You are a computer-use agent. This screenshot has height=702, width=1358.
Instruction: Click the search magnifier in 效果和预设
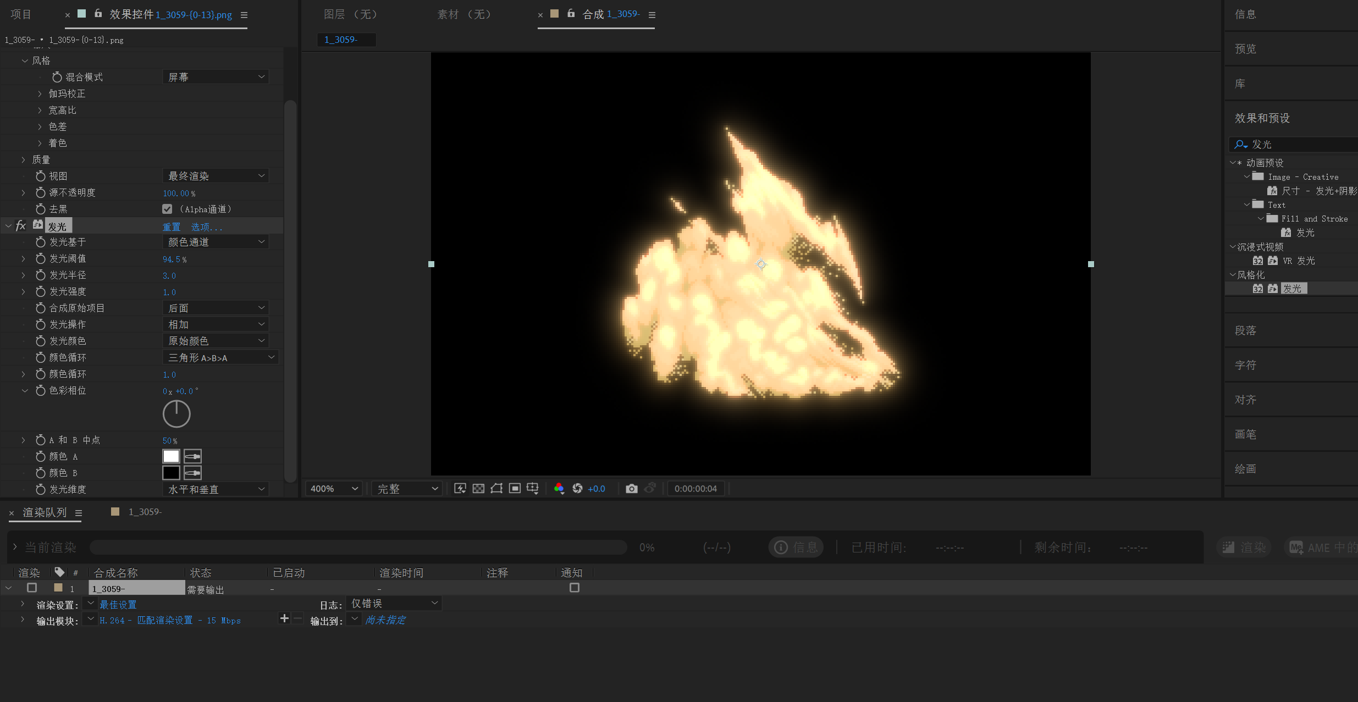click(x=1241, y=145)
